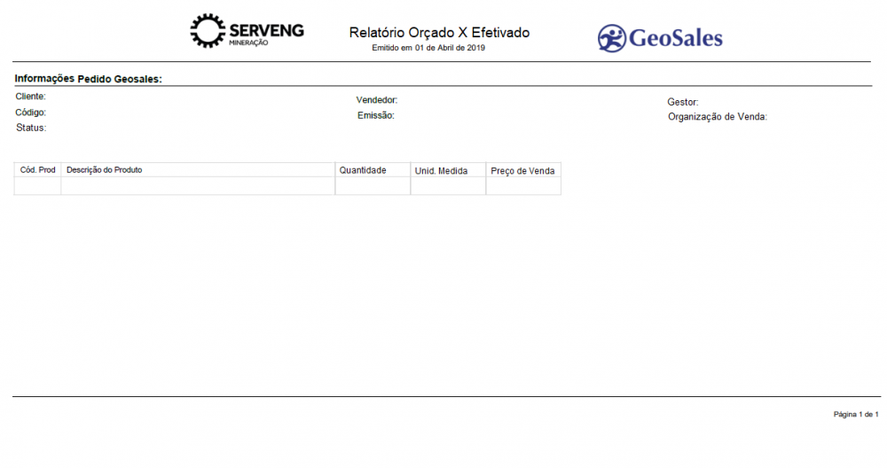Click the 'Emissão:' label
887x468 pixels.
pyautogui.click(x=375, y=115)
